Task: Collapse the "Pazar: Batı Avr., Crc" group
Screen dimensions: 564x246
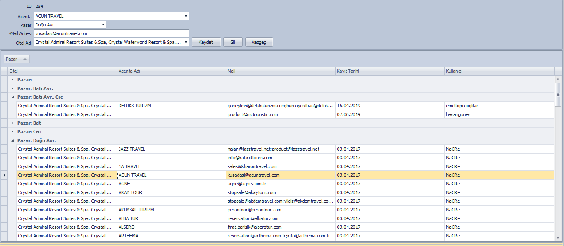Action: coord(12,97)
